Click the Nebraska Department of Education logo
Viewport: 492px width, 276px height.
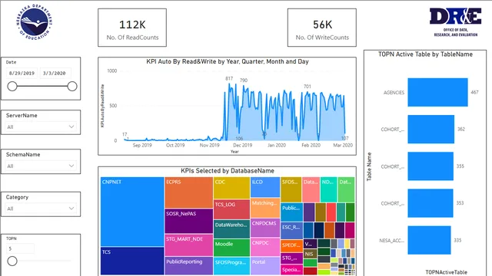click(34, 22)
